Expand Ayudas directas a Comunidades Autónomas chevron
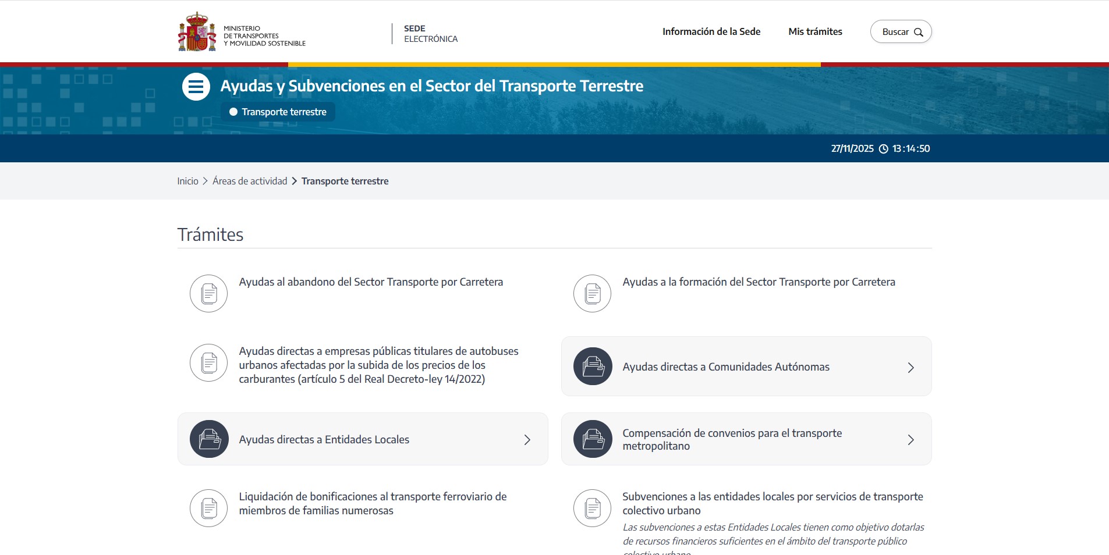This screenshot has height=555, width=1109. click(910, 368)
